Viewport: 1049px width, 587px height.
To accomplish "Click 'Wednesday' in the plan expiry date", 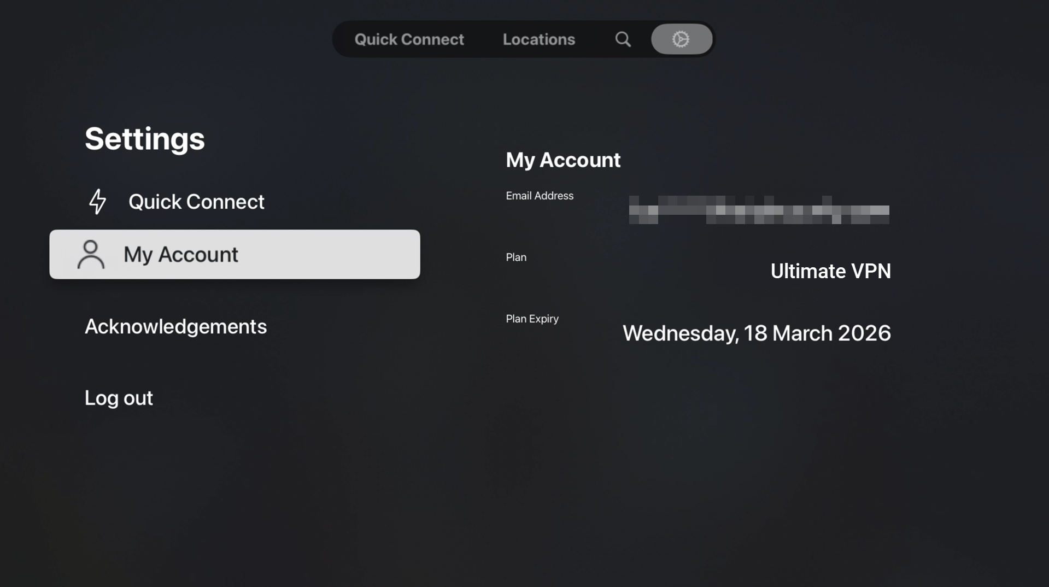I will click(679, 333).
